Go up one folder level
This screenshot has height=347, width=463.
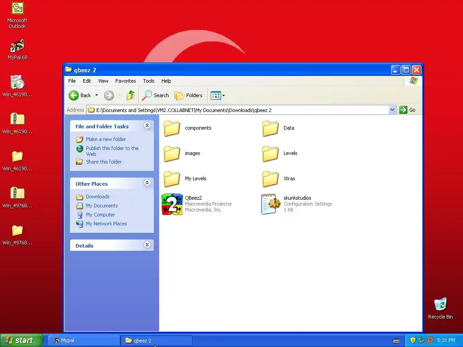point(131,95)
